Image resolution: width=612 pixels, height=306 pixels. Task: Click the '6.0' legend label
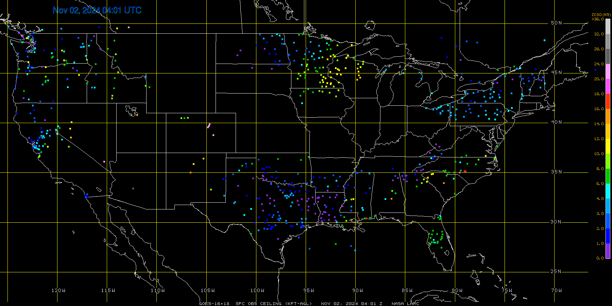tap(600, 184)
